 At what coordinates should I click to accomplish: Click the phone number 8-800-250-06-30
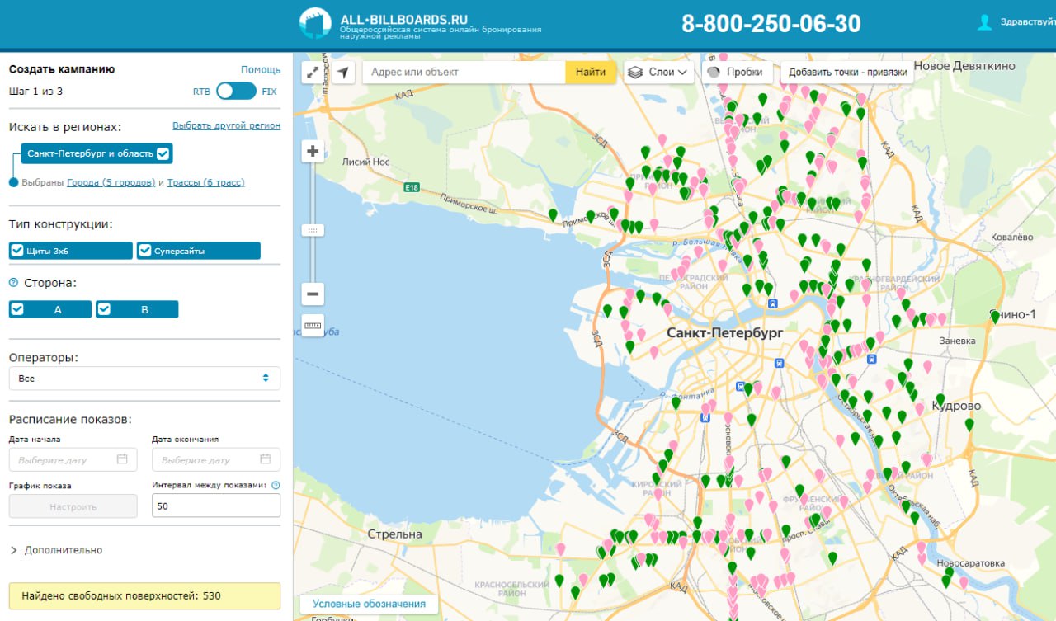(x=771, y=23)
